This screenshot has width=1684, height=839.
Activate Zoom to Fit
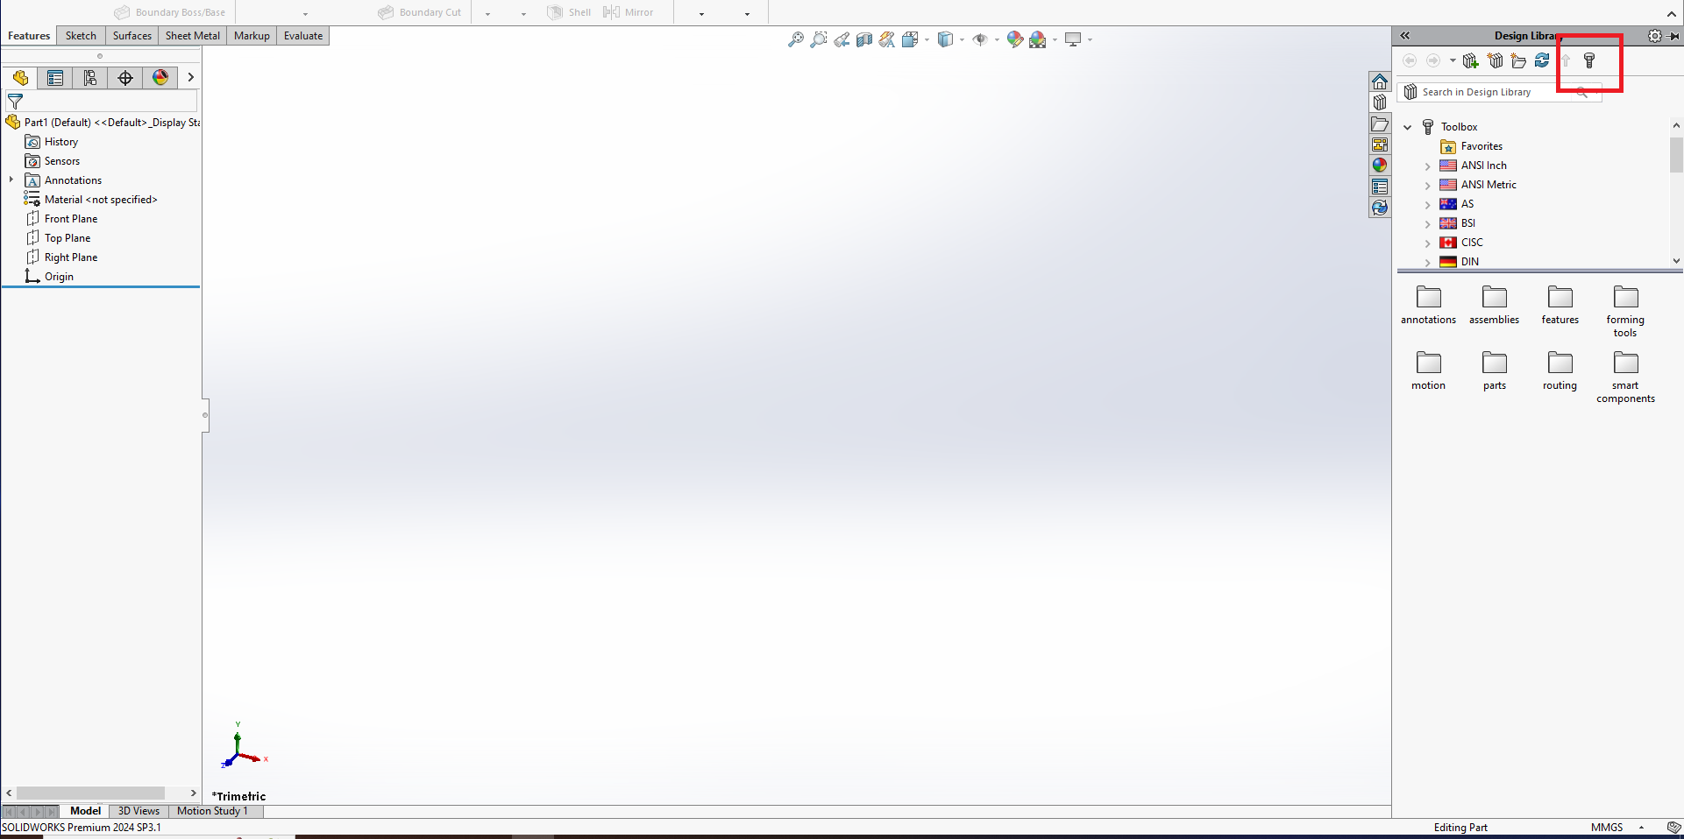point(796,39)
